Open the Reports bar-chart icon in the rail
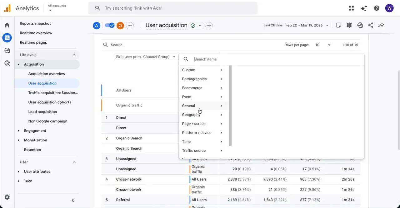 [7, 38]
